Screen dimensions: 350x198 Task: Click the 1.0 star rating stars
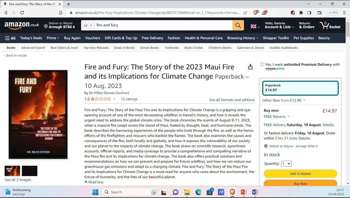tap(101, 99)
